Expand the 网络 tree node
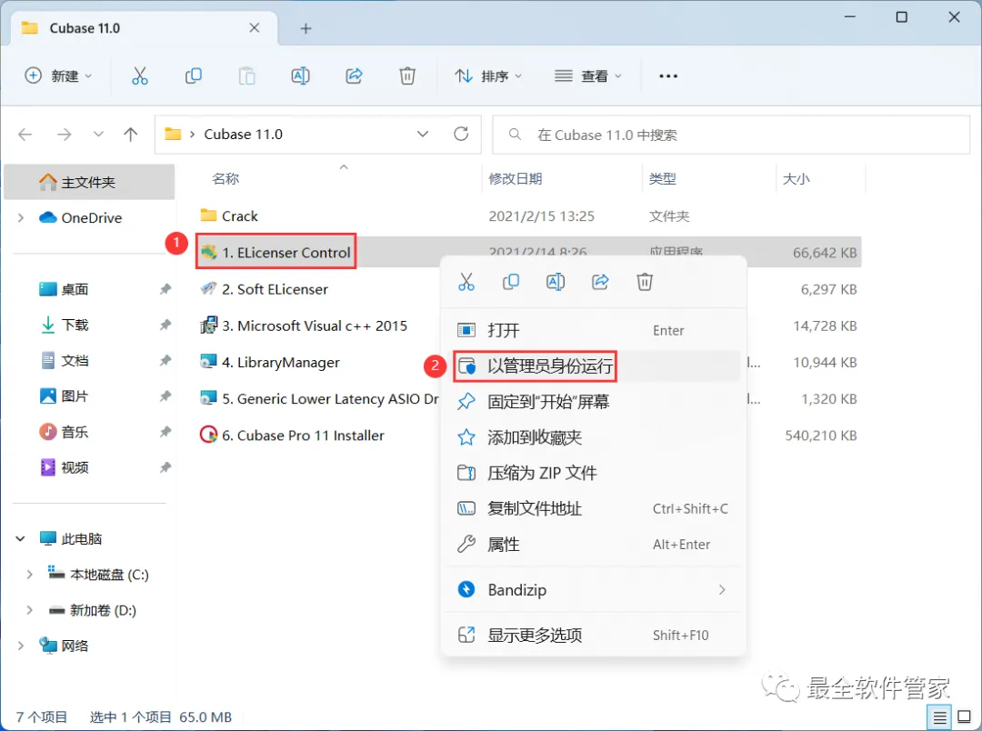The height and width of the screenshot is (731, 982). click(21, 646)
